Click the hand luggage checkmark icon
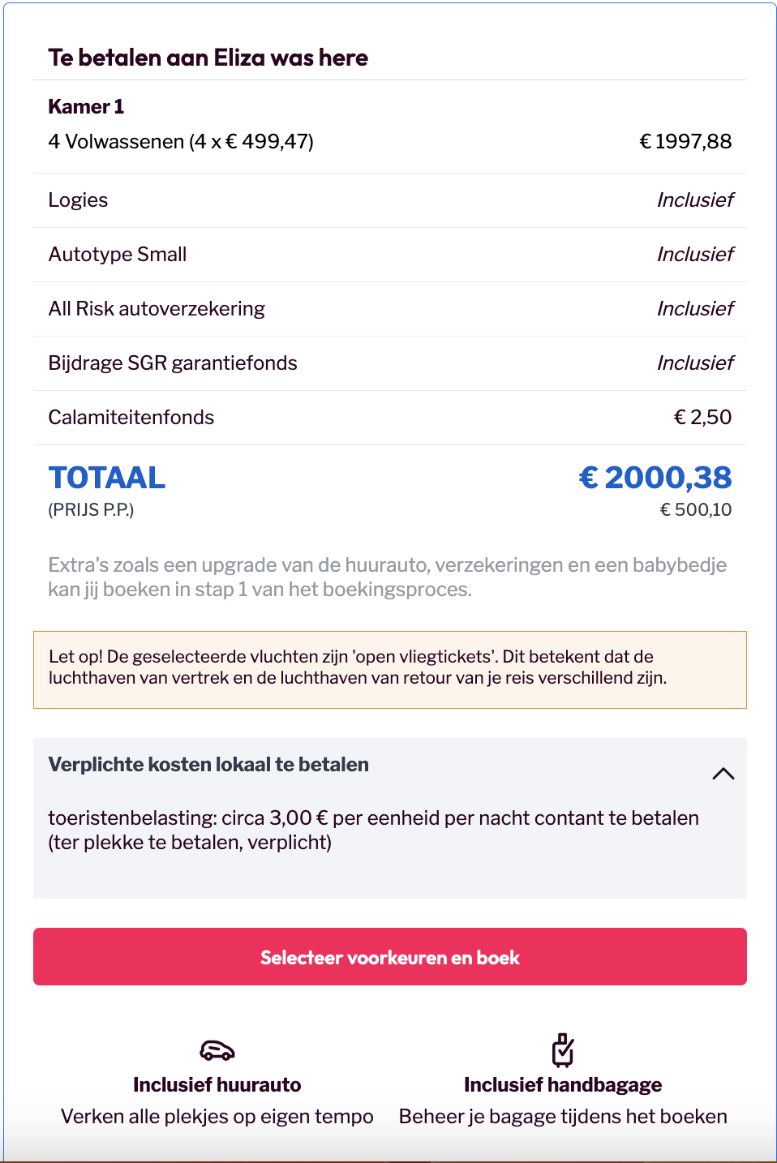 (563, 1050)
